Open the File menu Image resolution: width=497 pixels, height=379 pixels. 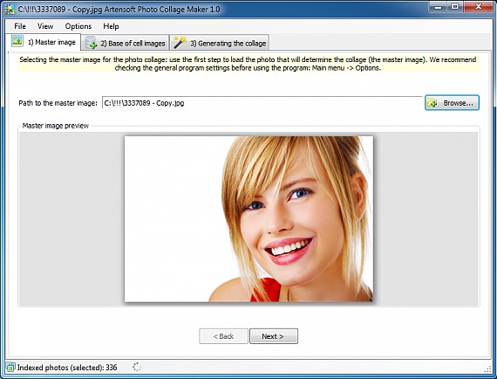pos(20,26)
